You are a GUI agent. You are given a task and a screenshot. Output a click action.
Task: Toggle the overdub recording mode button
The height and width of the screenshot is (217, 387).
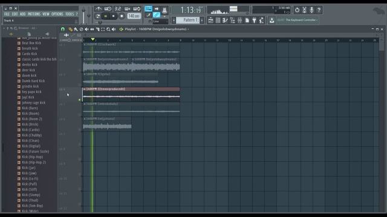128,9
